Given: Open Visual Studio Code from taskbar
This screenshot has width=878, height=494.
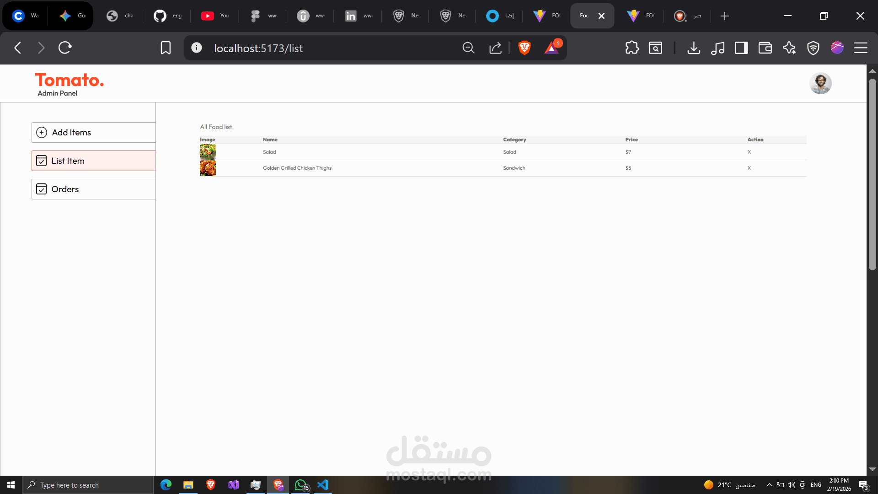Looking at the screenshot, I should 323,485.
